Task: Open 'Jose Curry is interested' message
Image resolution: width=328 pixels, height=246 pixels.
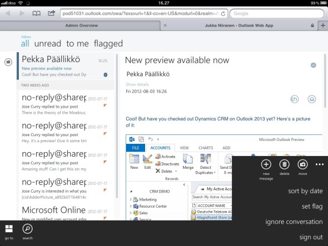Action: [65, 189]
